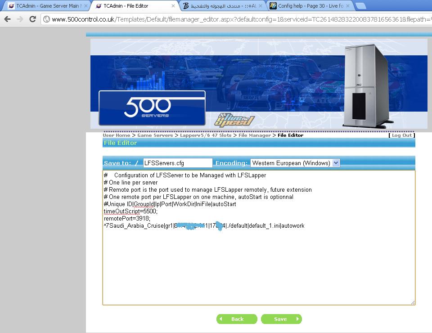Click the '# Remote port is the port' comment line
Screen dimensions: 432x333
208,189
